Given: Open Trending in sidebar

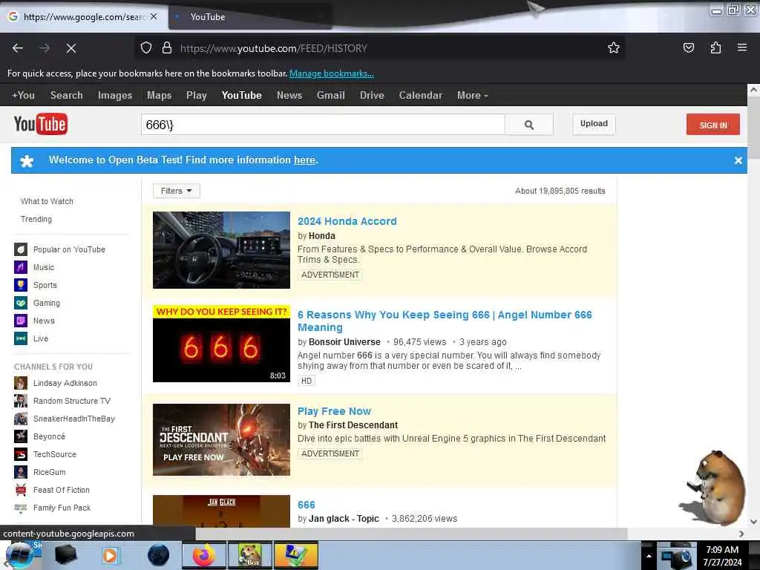Looking at the screenshot, I should [36, 219].
